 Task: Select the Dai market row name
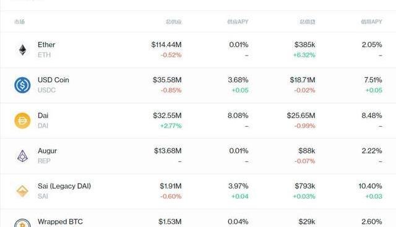43,116
